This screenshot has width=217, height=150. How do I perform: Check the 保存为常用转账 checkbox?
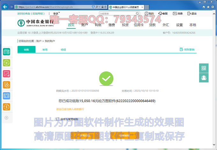[57, 119]
